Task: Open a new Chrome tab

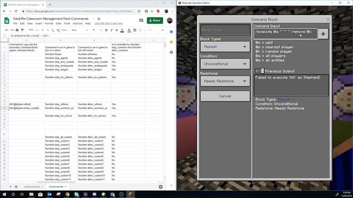Action: coord(50,4)
